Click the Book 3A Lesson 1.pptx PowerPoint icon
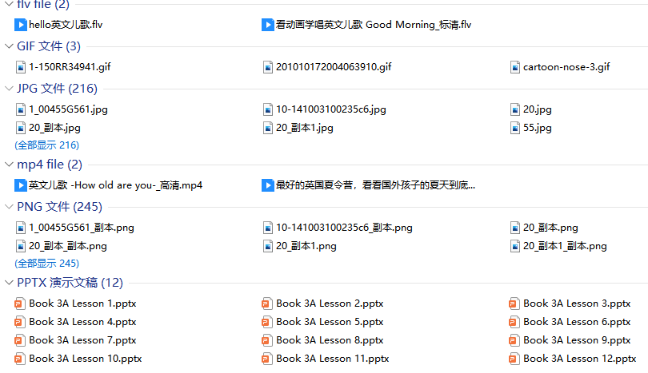Viewport: 648px width, 373px height. (x=19, y=304)
